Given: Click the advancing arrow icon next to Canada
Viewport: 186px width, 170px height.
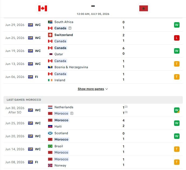Looking at the screenshot, I should [70, 28].
